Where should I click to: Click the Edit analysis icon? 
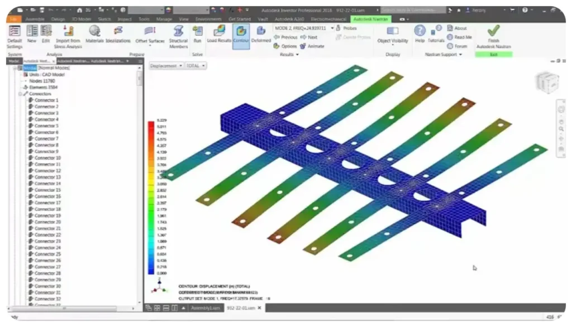coord(46,35)
